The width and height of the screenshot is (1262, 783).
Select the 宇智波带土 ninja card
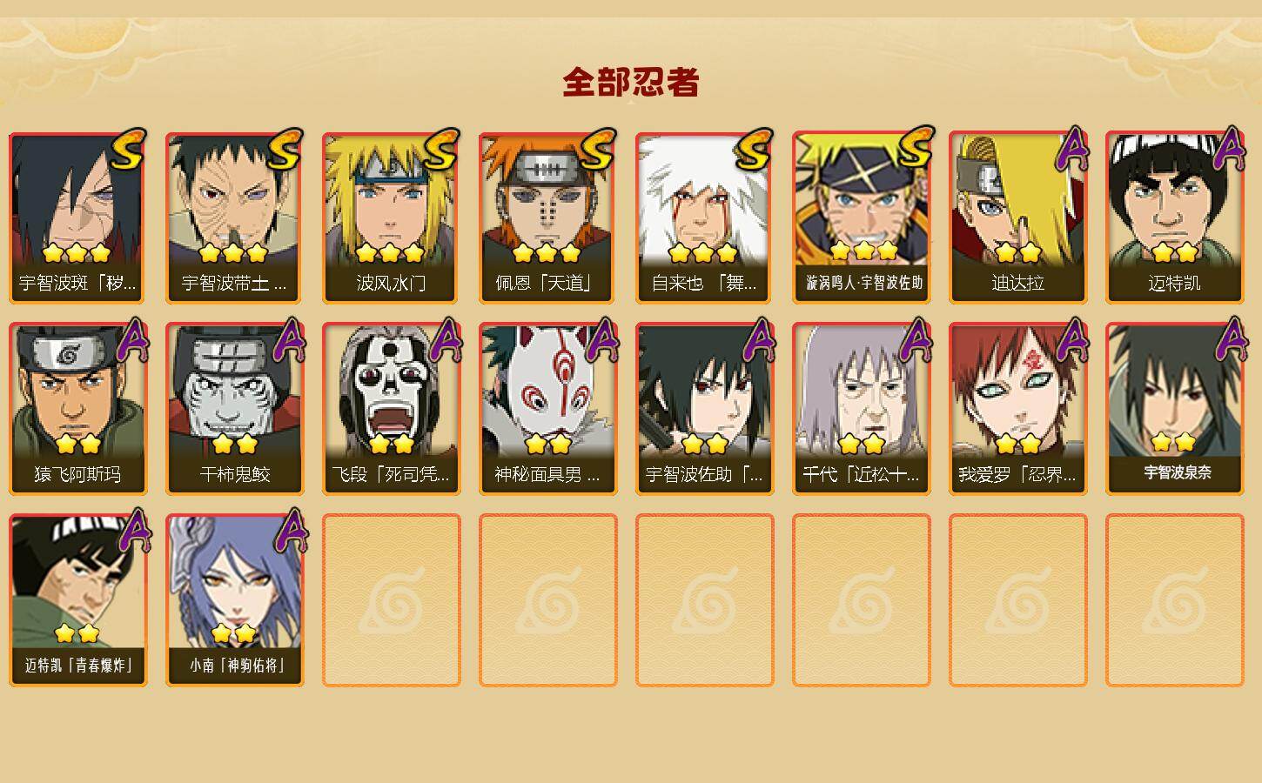(234, 218)
